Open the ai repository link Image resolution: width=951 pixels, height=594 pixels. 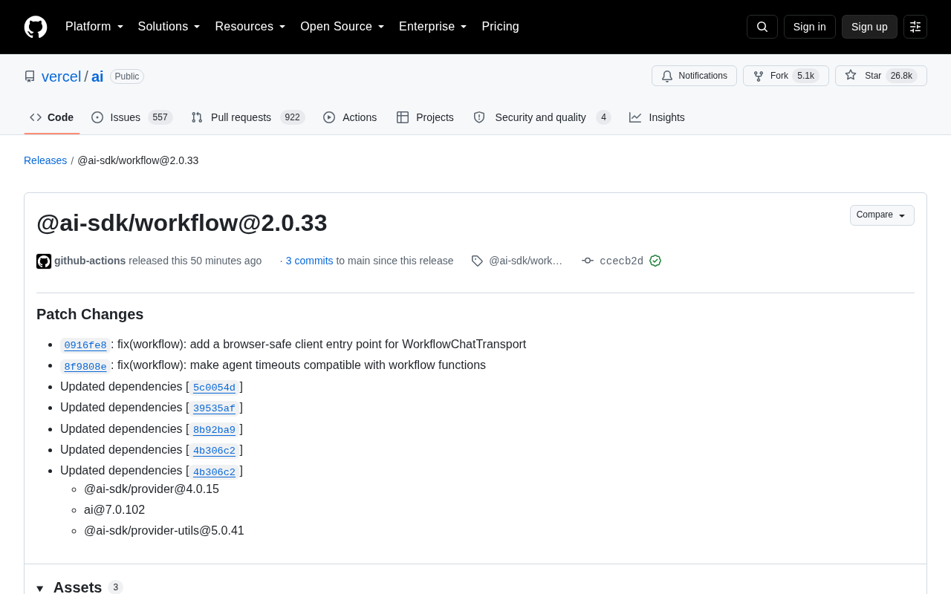[x=97, y=76]
